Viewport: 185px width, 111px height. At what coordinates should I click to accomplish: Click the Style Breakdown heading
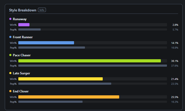[23, 10]
